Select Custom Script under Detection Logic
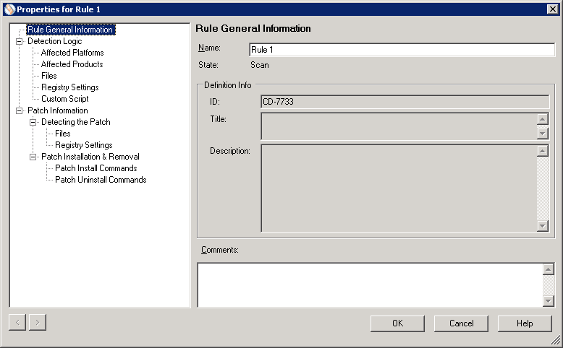This screenshot has width=563, height=348. click(x=64, y=99)
